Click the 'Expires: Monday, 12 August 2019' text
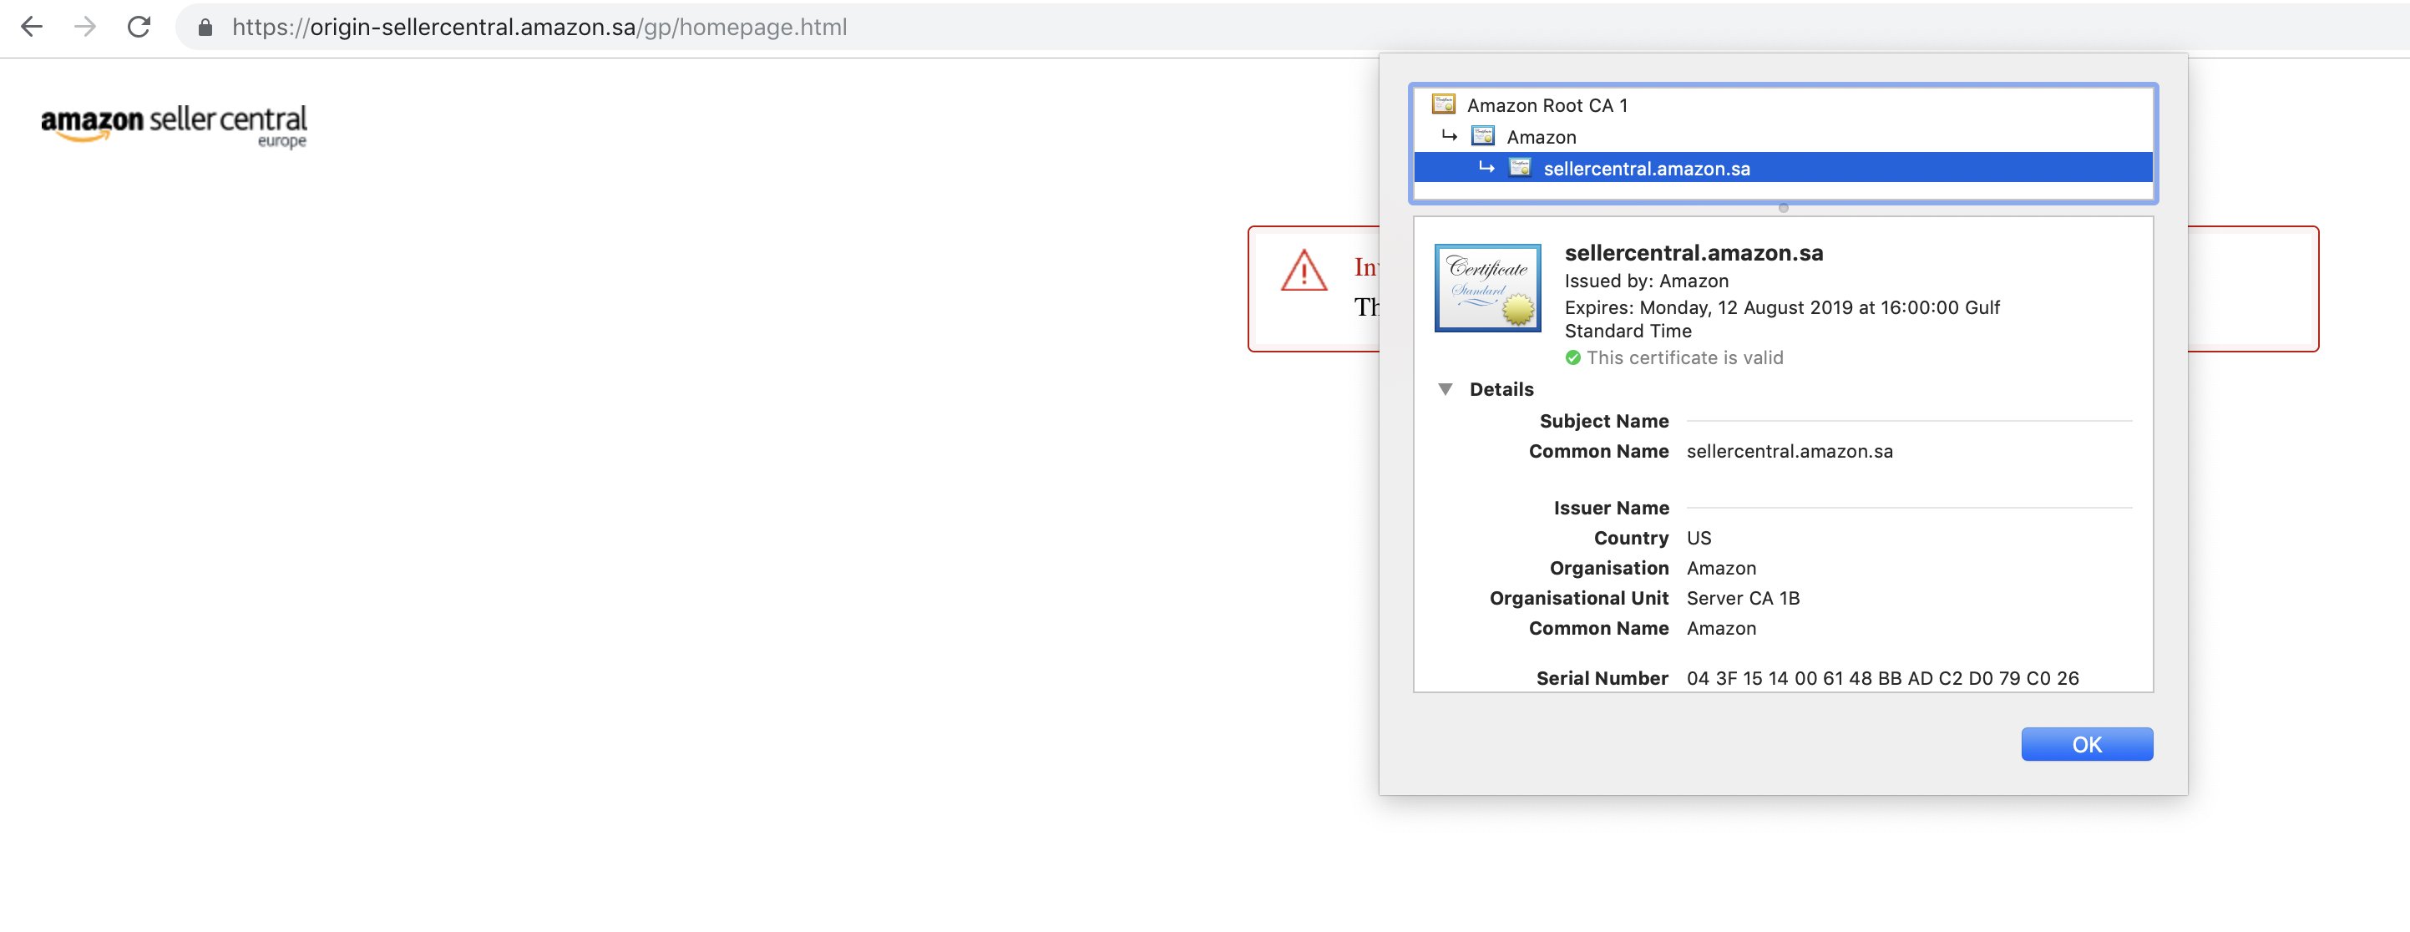This screenshot has width=2410, height=932. tap(1782, 319)
